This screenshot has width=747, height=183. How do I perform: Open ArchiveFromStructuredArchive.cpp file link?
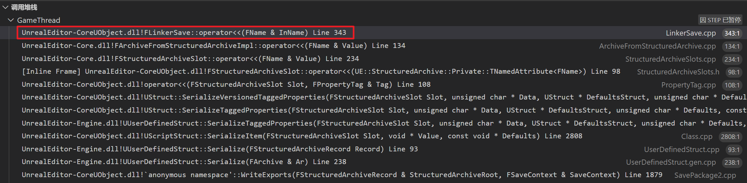[657, 46]
